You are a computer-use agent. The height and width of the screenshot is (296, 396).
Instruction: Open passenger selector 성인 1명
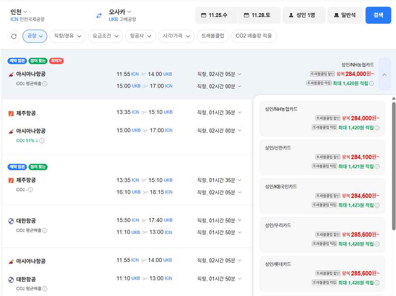pos(304,15)
